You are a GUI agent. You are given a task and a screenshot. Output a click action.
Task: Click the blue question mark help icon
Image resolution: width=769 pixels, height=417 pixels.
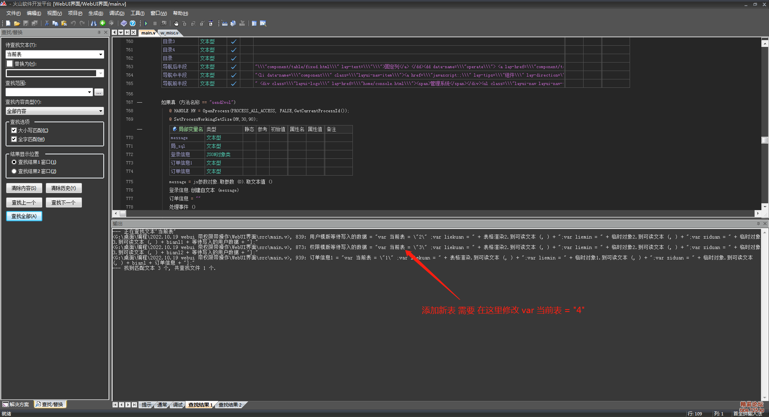(133, 23)
